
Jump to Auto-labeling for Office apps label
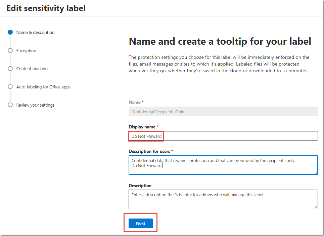tap(43, 87)
